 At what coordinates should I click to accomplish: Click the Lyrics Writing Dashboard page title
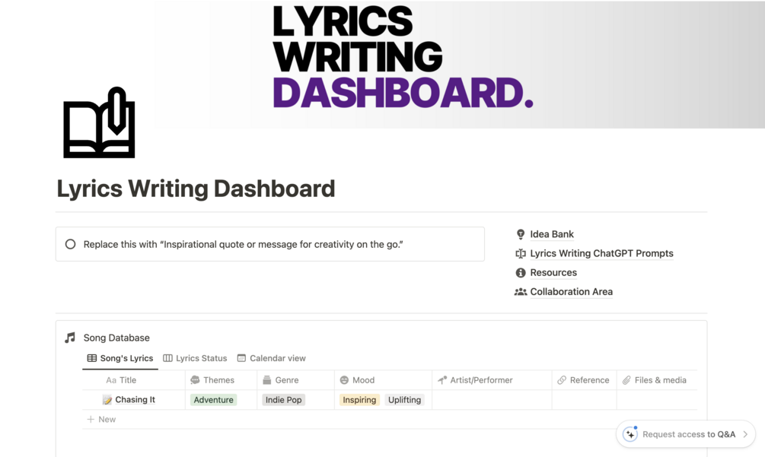[x=196, y=189]
